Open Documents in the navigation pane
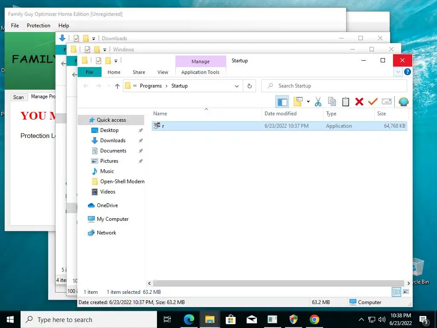The image size is (437, 328). coord(113,151)
